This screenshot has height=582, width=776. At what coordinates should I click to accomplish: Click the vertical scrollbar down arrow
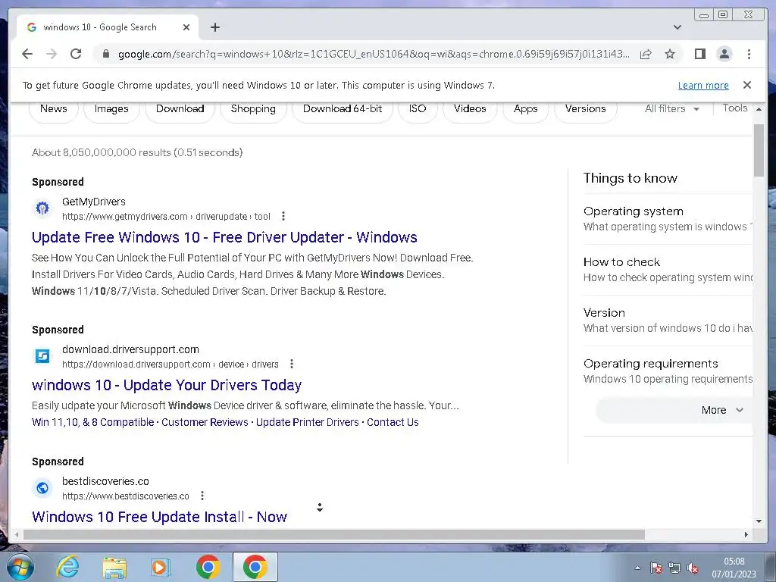tap(759, 521)
